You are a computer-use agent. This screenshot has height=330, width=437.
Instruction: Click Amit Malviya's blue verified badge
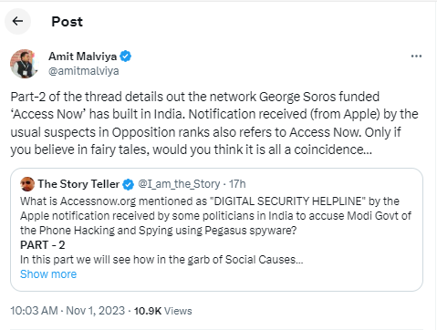click(x=125, y=57)
